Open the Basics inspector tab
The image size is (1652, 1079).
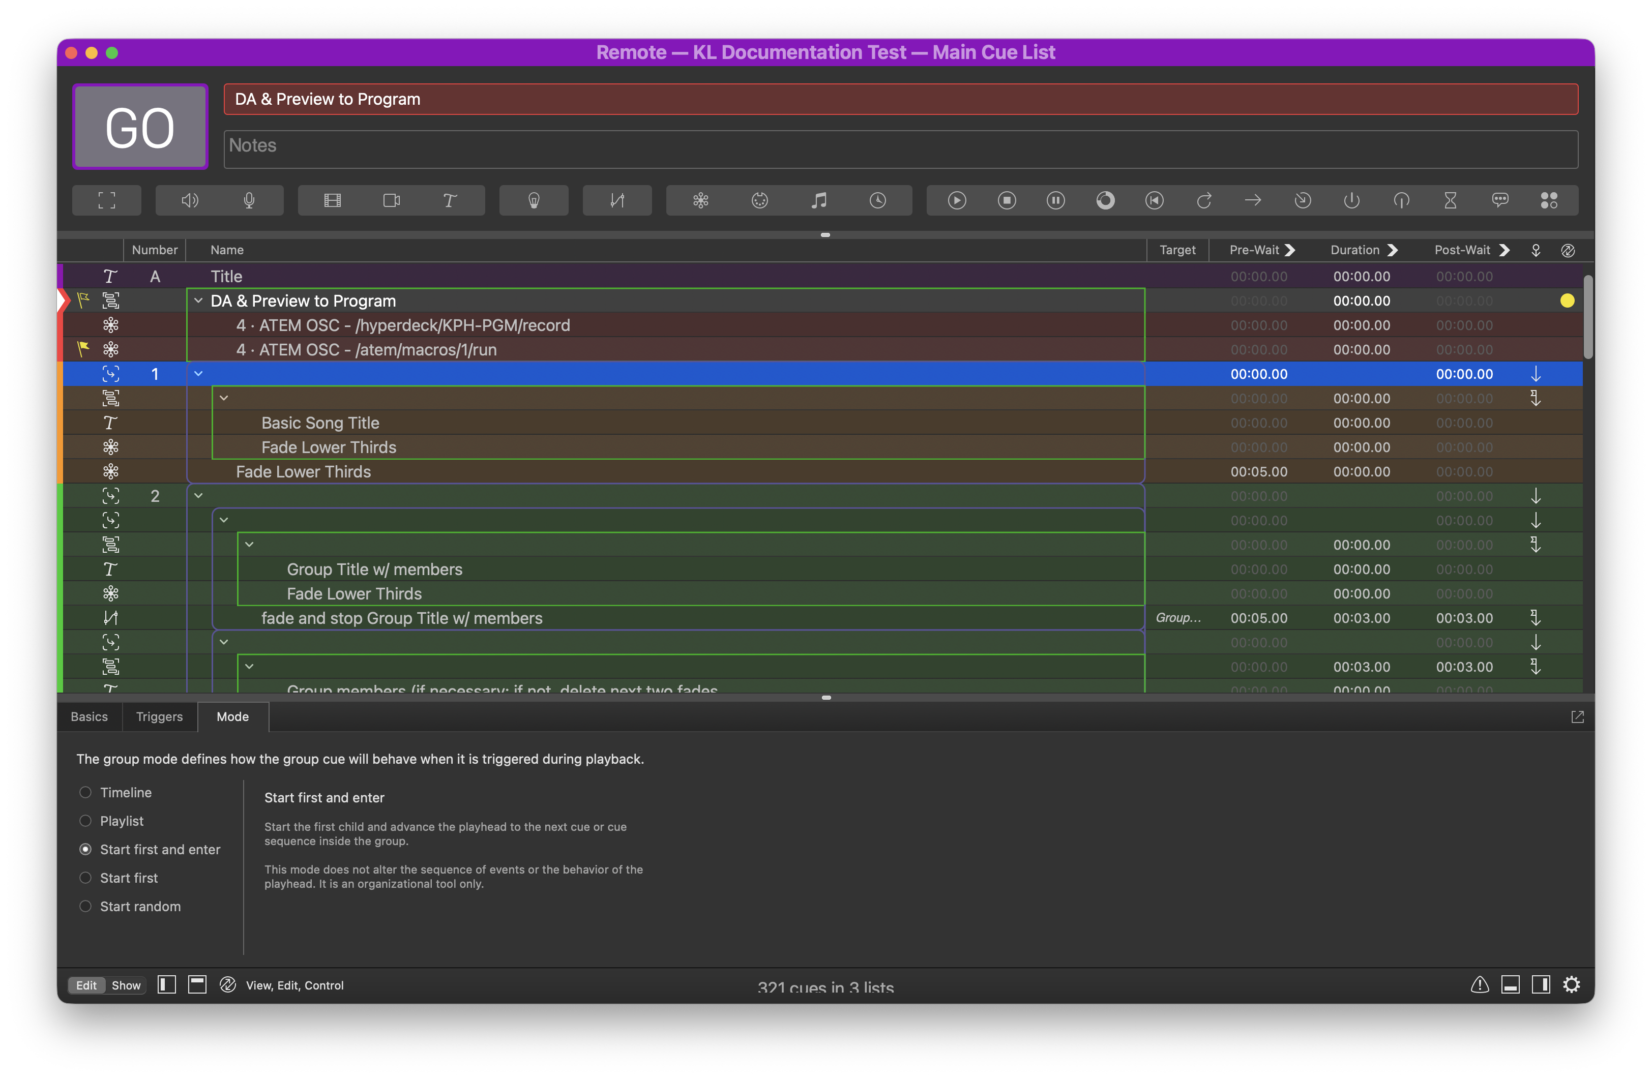(x=90, y=717)
